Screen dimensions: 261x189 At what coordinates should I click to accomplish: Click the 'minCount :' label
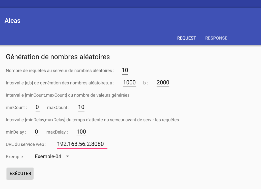pos(16,108)
